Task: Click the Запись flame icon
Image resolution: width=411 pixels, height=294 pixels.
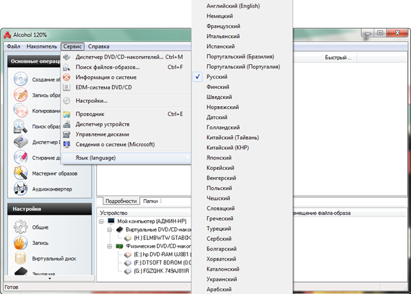Action: coord(21,243)
